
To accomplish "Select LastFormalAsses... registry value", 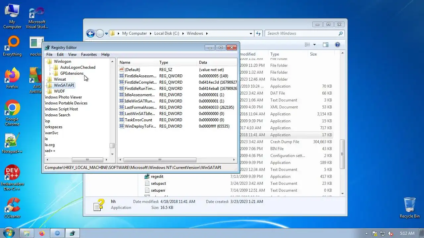I will [140, 107].
